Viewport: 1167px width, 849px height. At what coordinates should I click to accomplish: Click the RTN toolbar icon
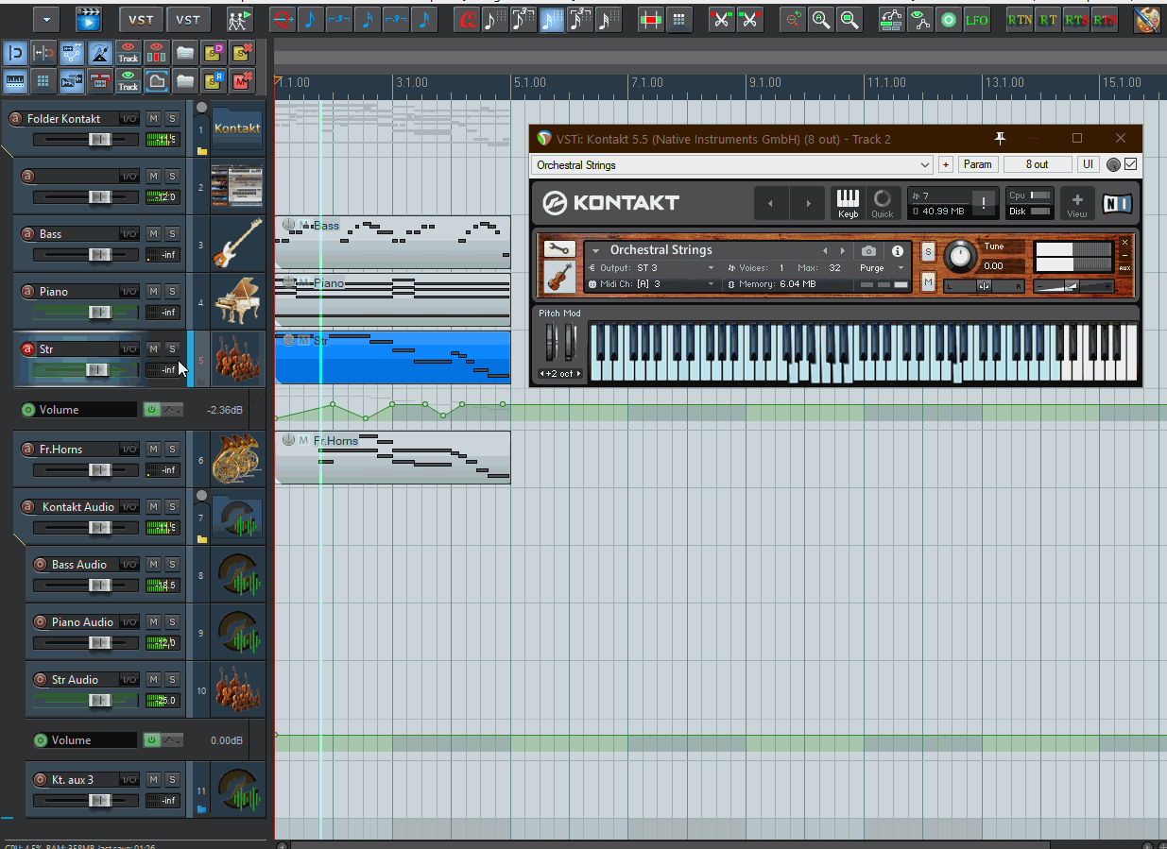pyautogui.click(x=1020, y=19)
